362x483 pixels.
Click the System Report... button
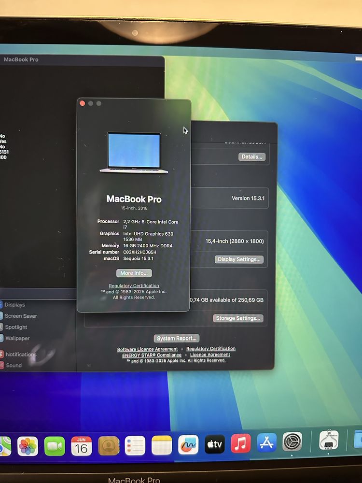tap(177, 338)
